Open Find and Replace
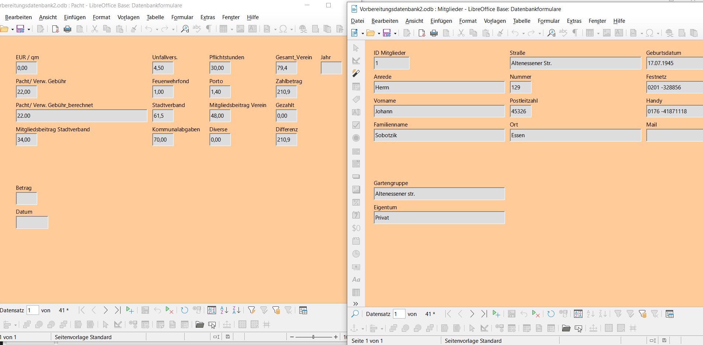 click(551, 33)
